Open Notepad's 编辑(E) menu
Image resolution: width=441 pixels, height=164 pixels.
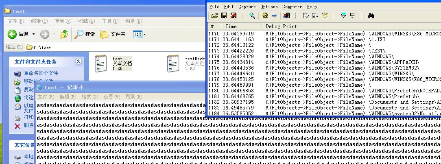[x=68, y=97]
